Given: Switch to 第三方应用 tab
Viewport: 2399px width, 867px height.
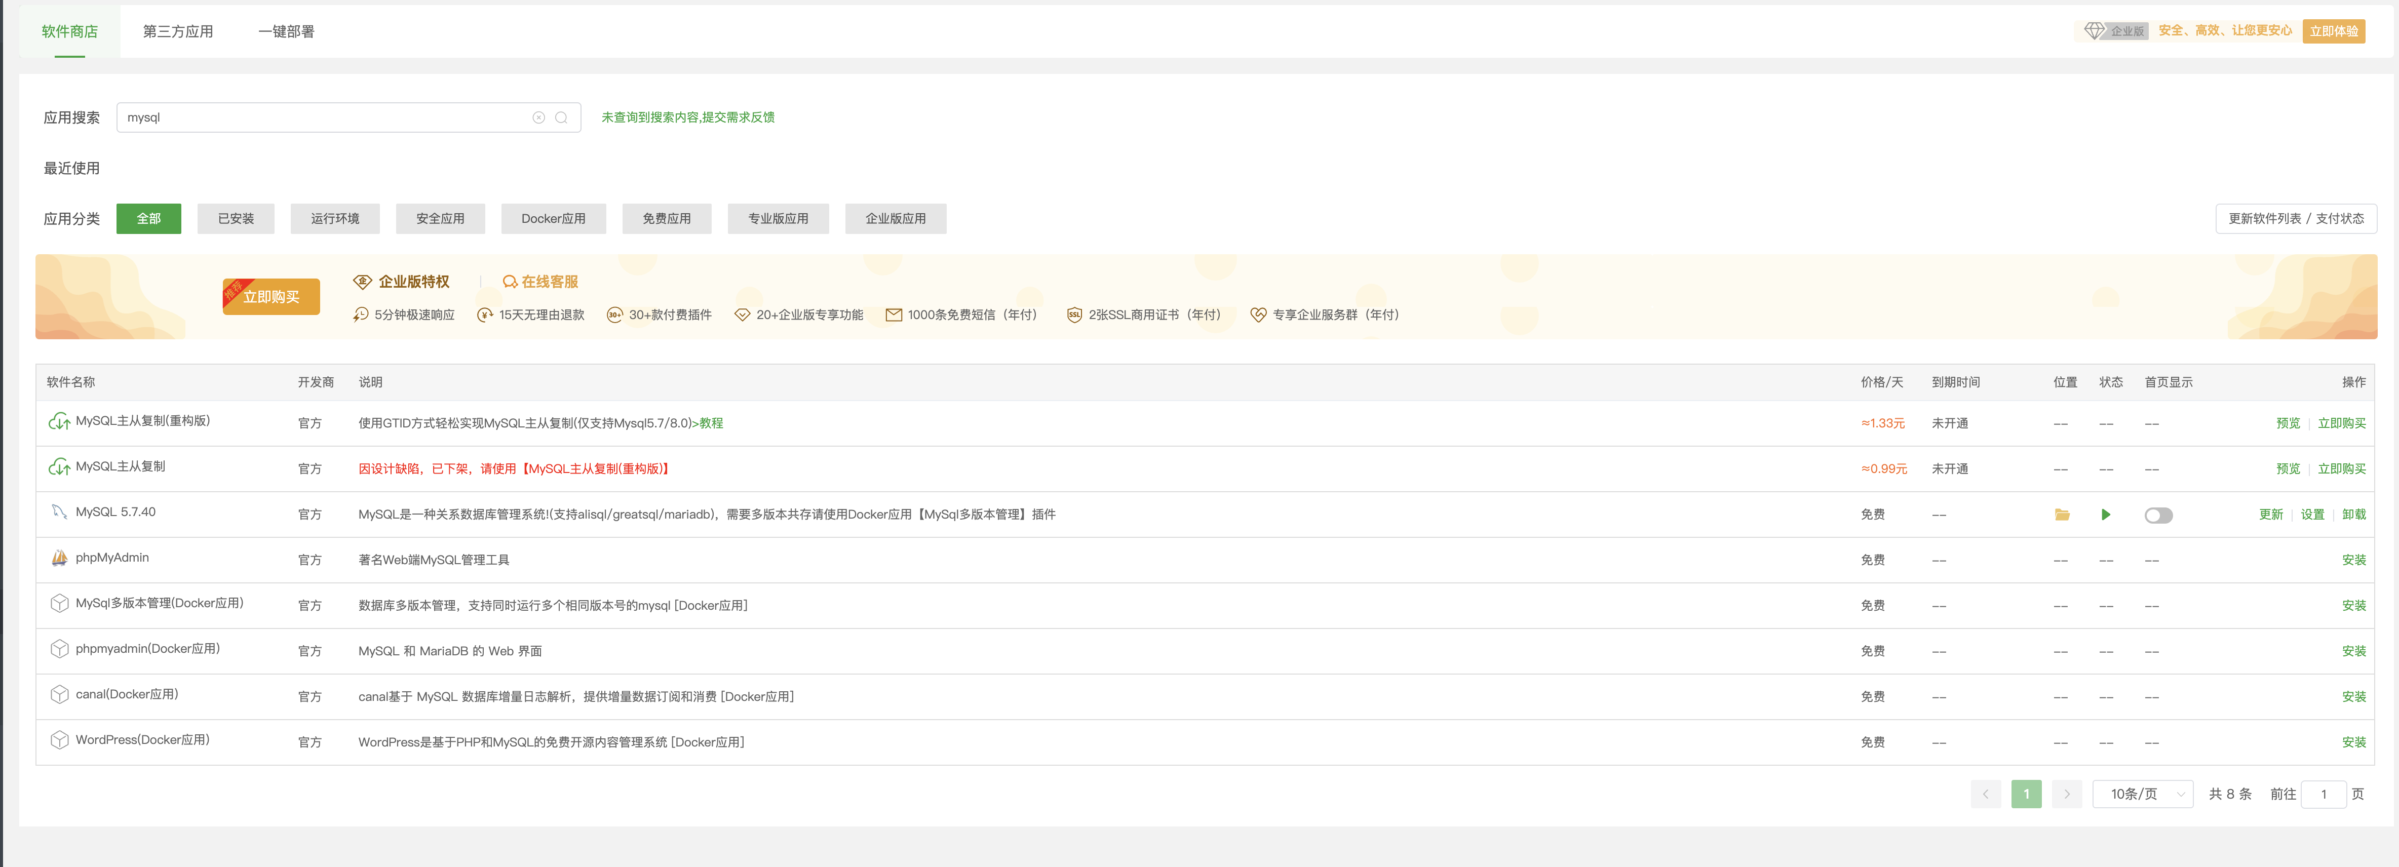Looking at the screenshot, I should (178, 32).
